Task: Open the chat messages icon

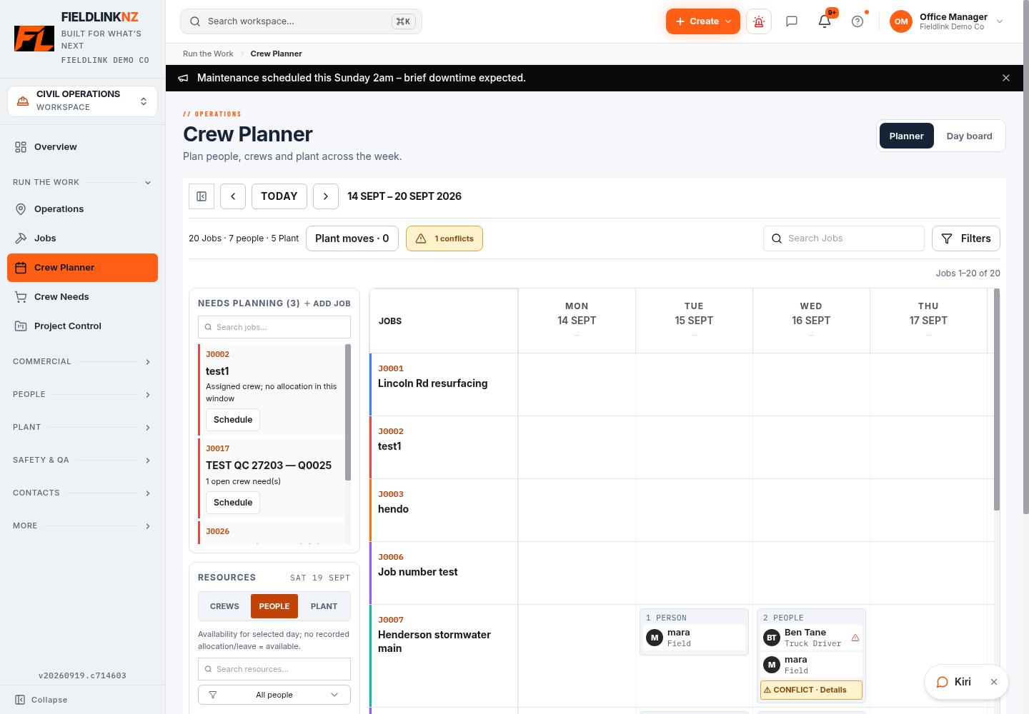Action: click(x=792, y=21)
